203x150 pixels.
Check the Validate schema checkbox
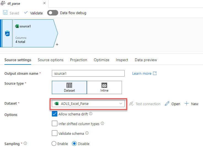point(55,133)
